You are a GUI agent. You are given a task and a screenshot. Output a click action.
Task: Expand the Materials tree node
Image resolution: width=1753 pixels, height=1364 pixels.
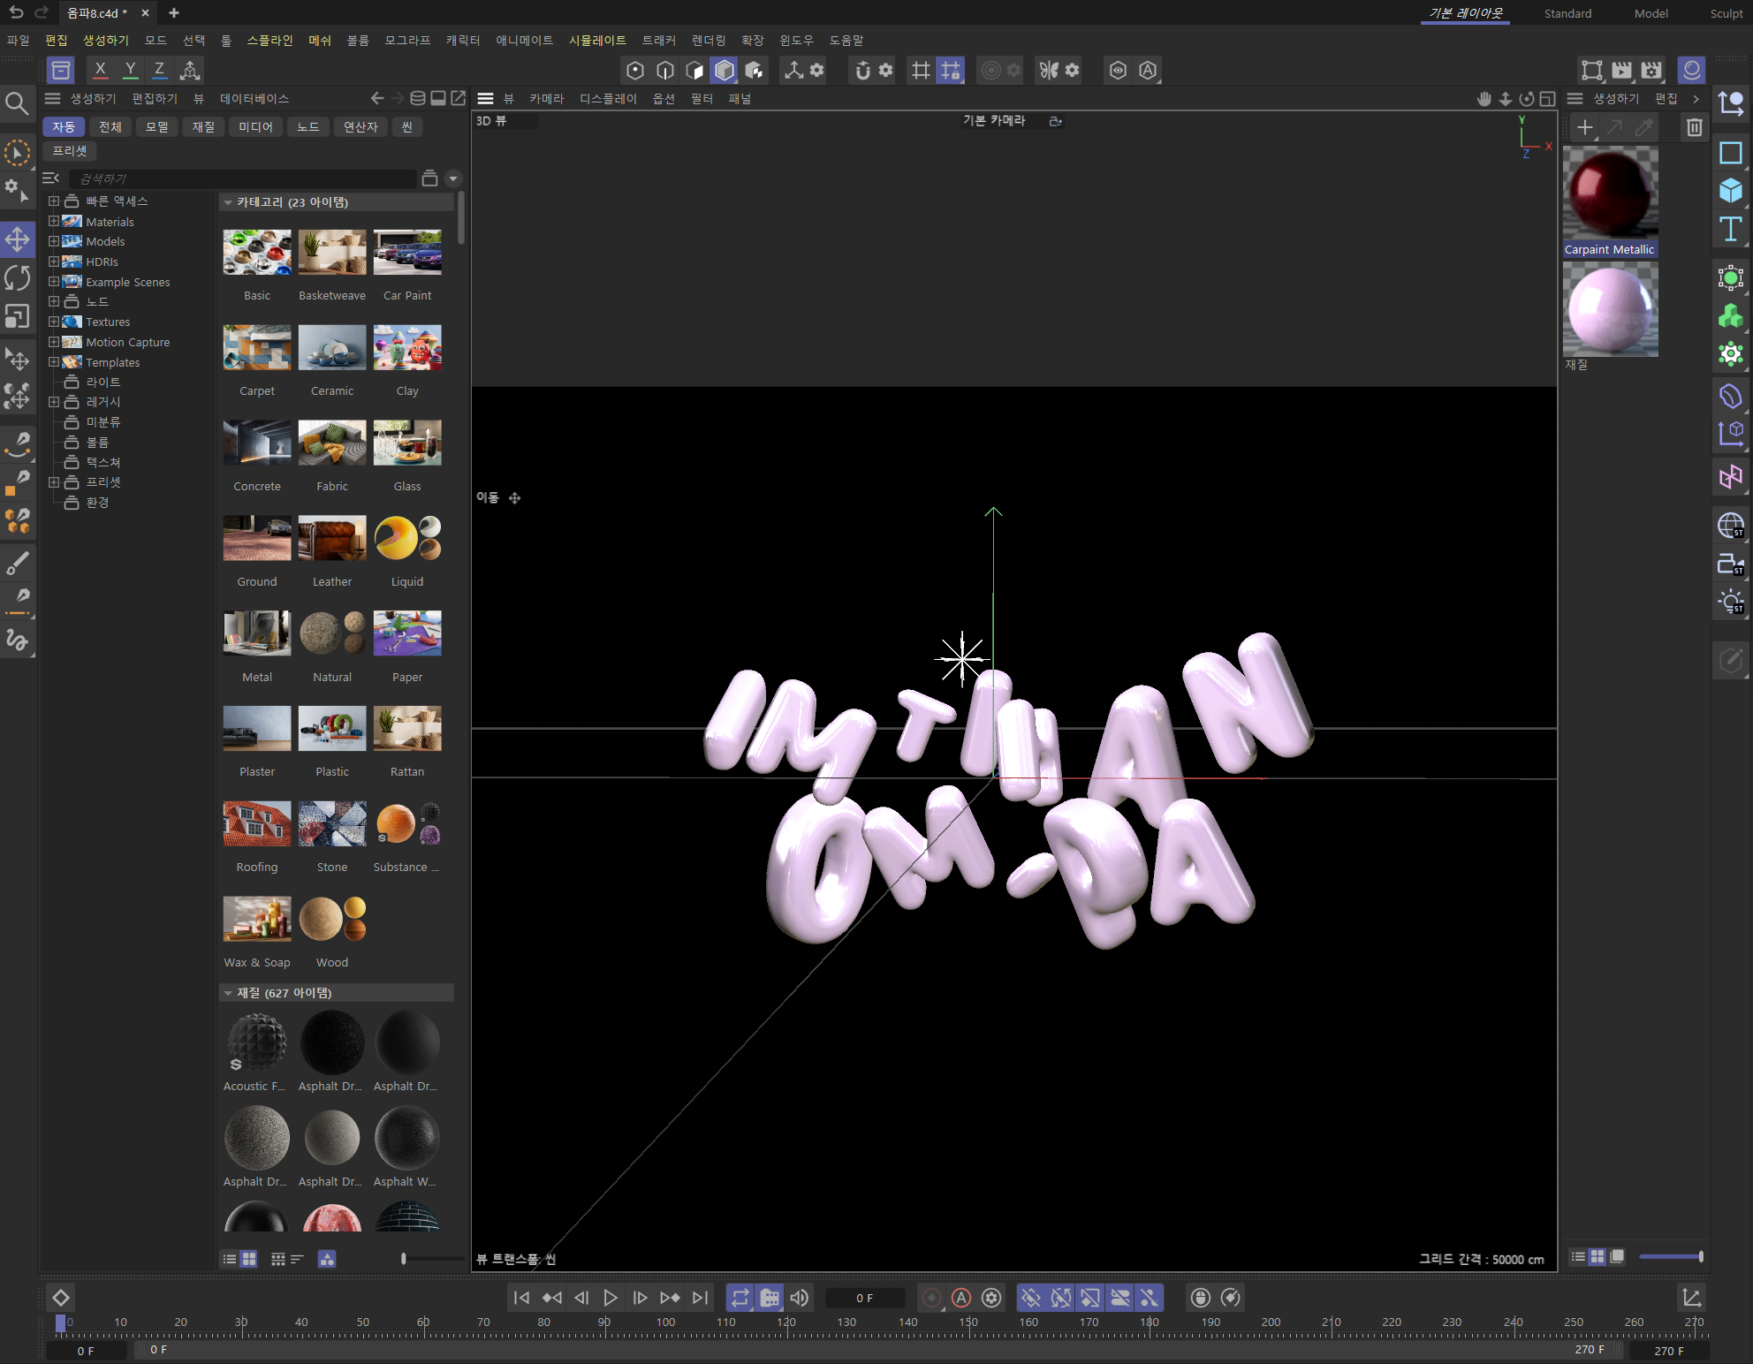pos(54,221)
